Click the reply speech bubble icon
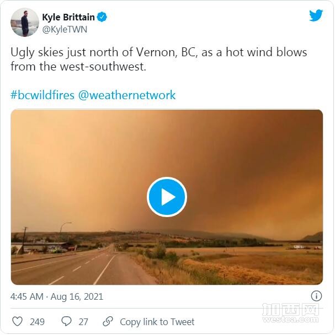 [66, 321]
